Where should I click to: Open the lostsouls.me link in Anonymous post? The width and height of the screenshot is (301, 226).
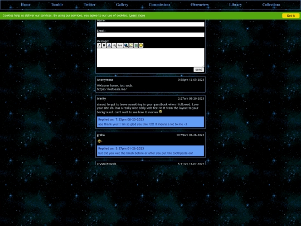[x=111, y=89]
